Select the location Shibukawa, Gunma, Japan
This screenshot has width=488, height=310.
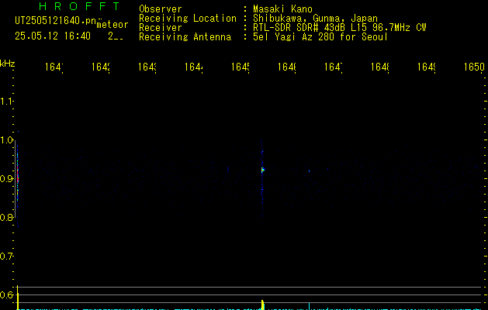click(x=315, y=19)
